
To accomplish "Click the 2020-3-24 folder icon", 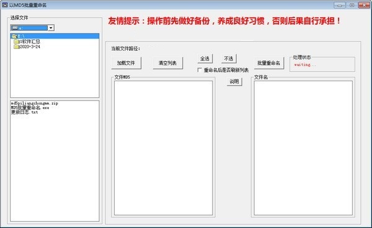I will (x=16, y=46).
